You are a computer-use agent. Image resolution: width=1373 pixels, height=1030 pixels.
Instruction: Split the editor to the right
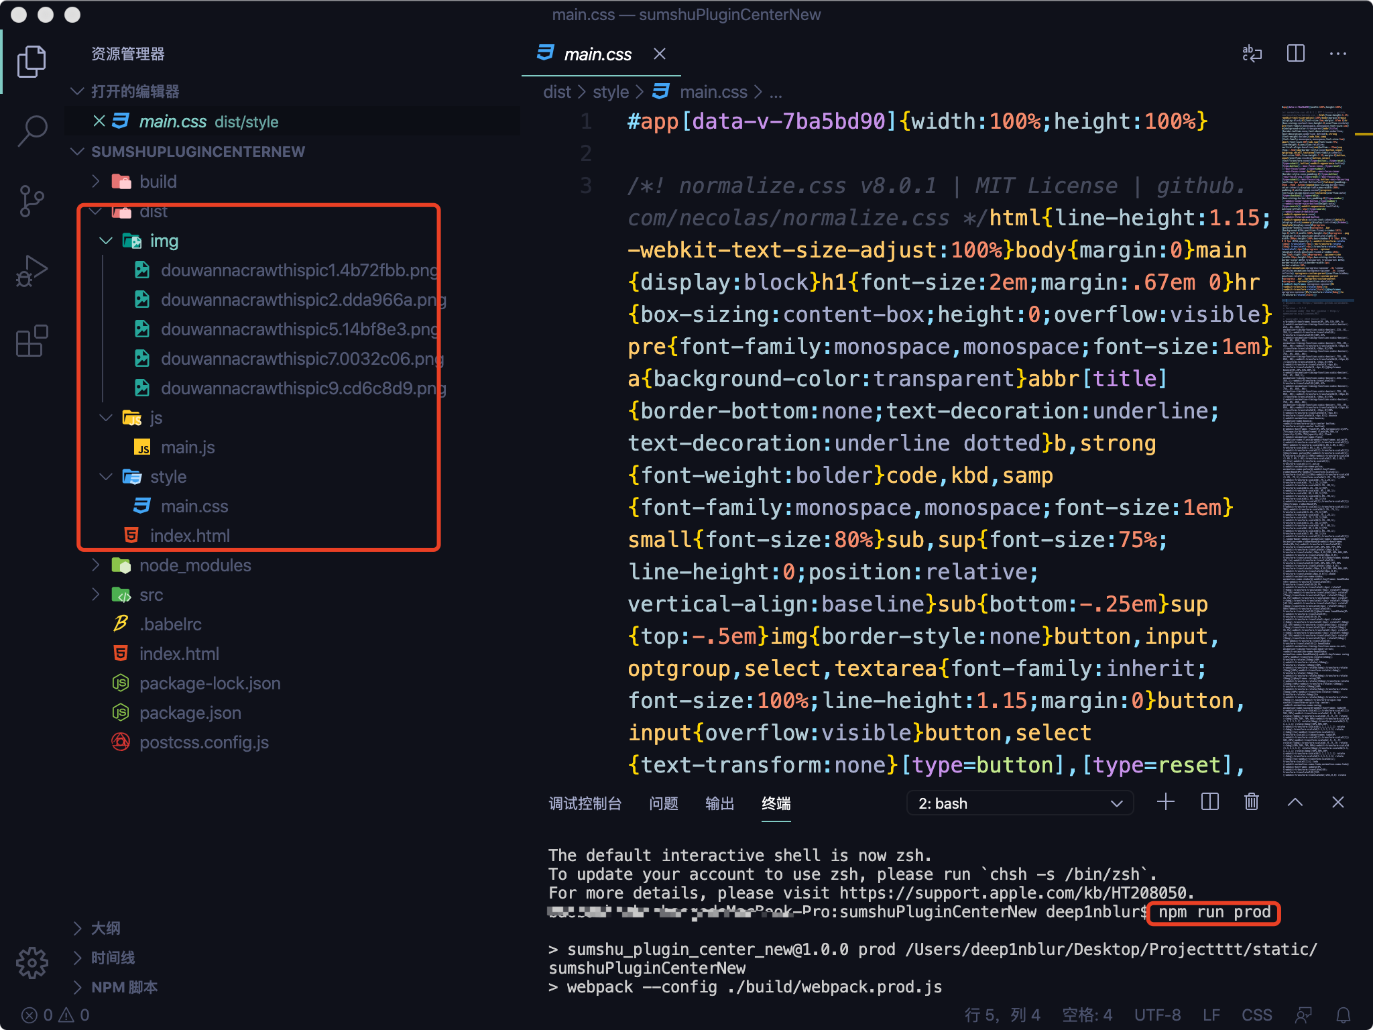pos(1295,54)
